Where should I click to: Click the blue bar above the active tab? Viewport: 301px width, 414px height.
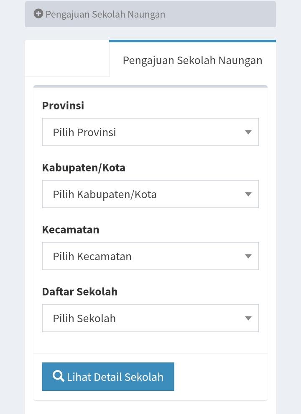pyautogui.click(x=192, y=41)
